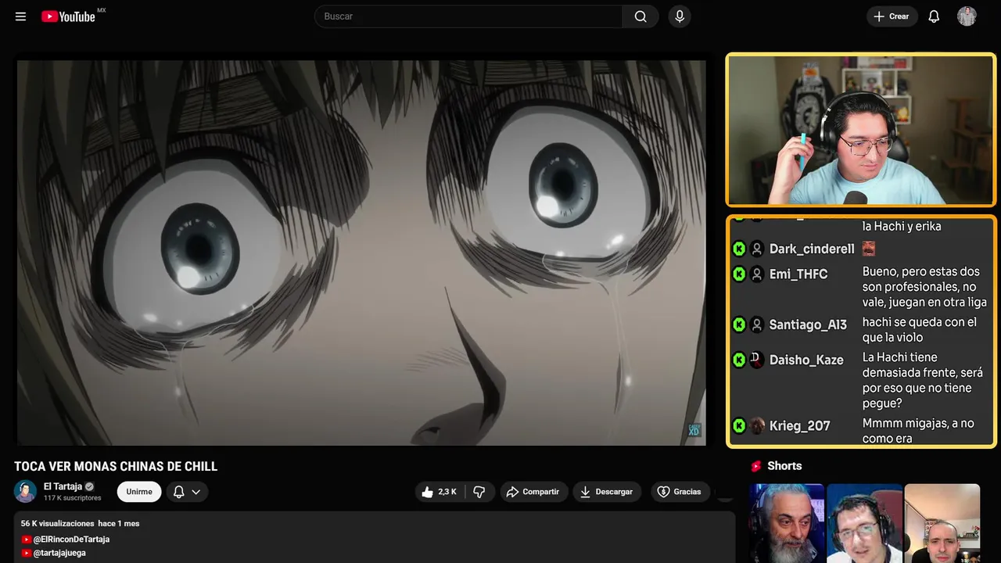The height and width of the screenshot is (563, 1001).
Task: Open El Tartaja channel avatar
Action: click(x=25, y=491)
